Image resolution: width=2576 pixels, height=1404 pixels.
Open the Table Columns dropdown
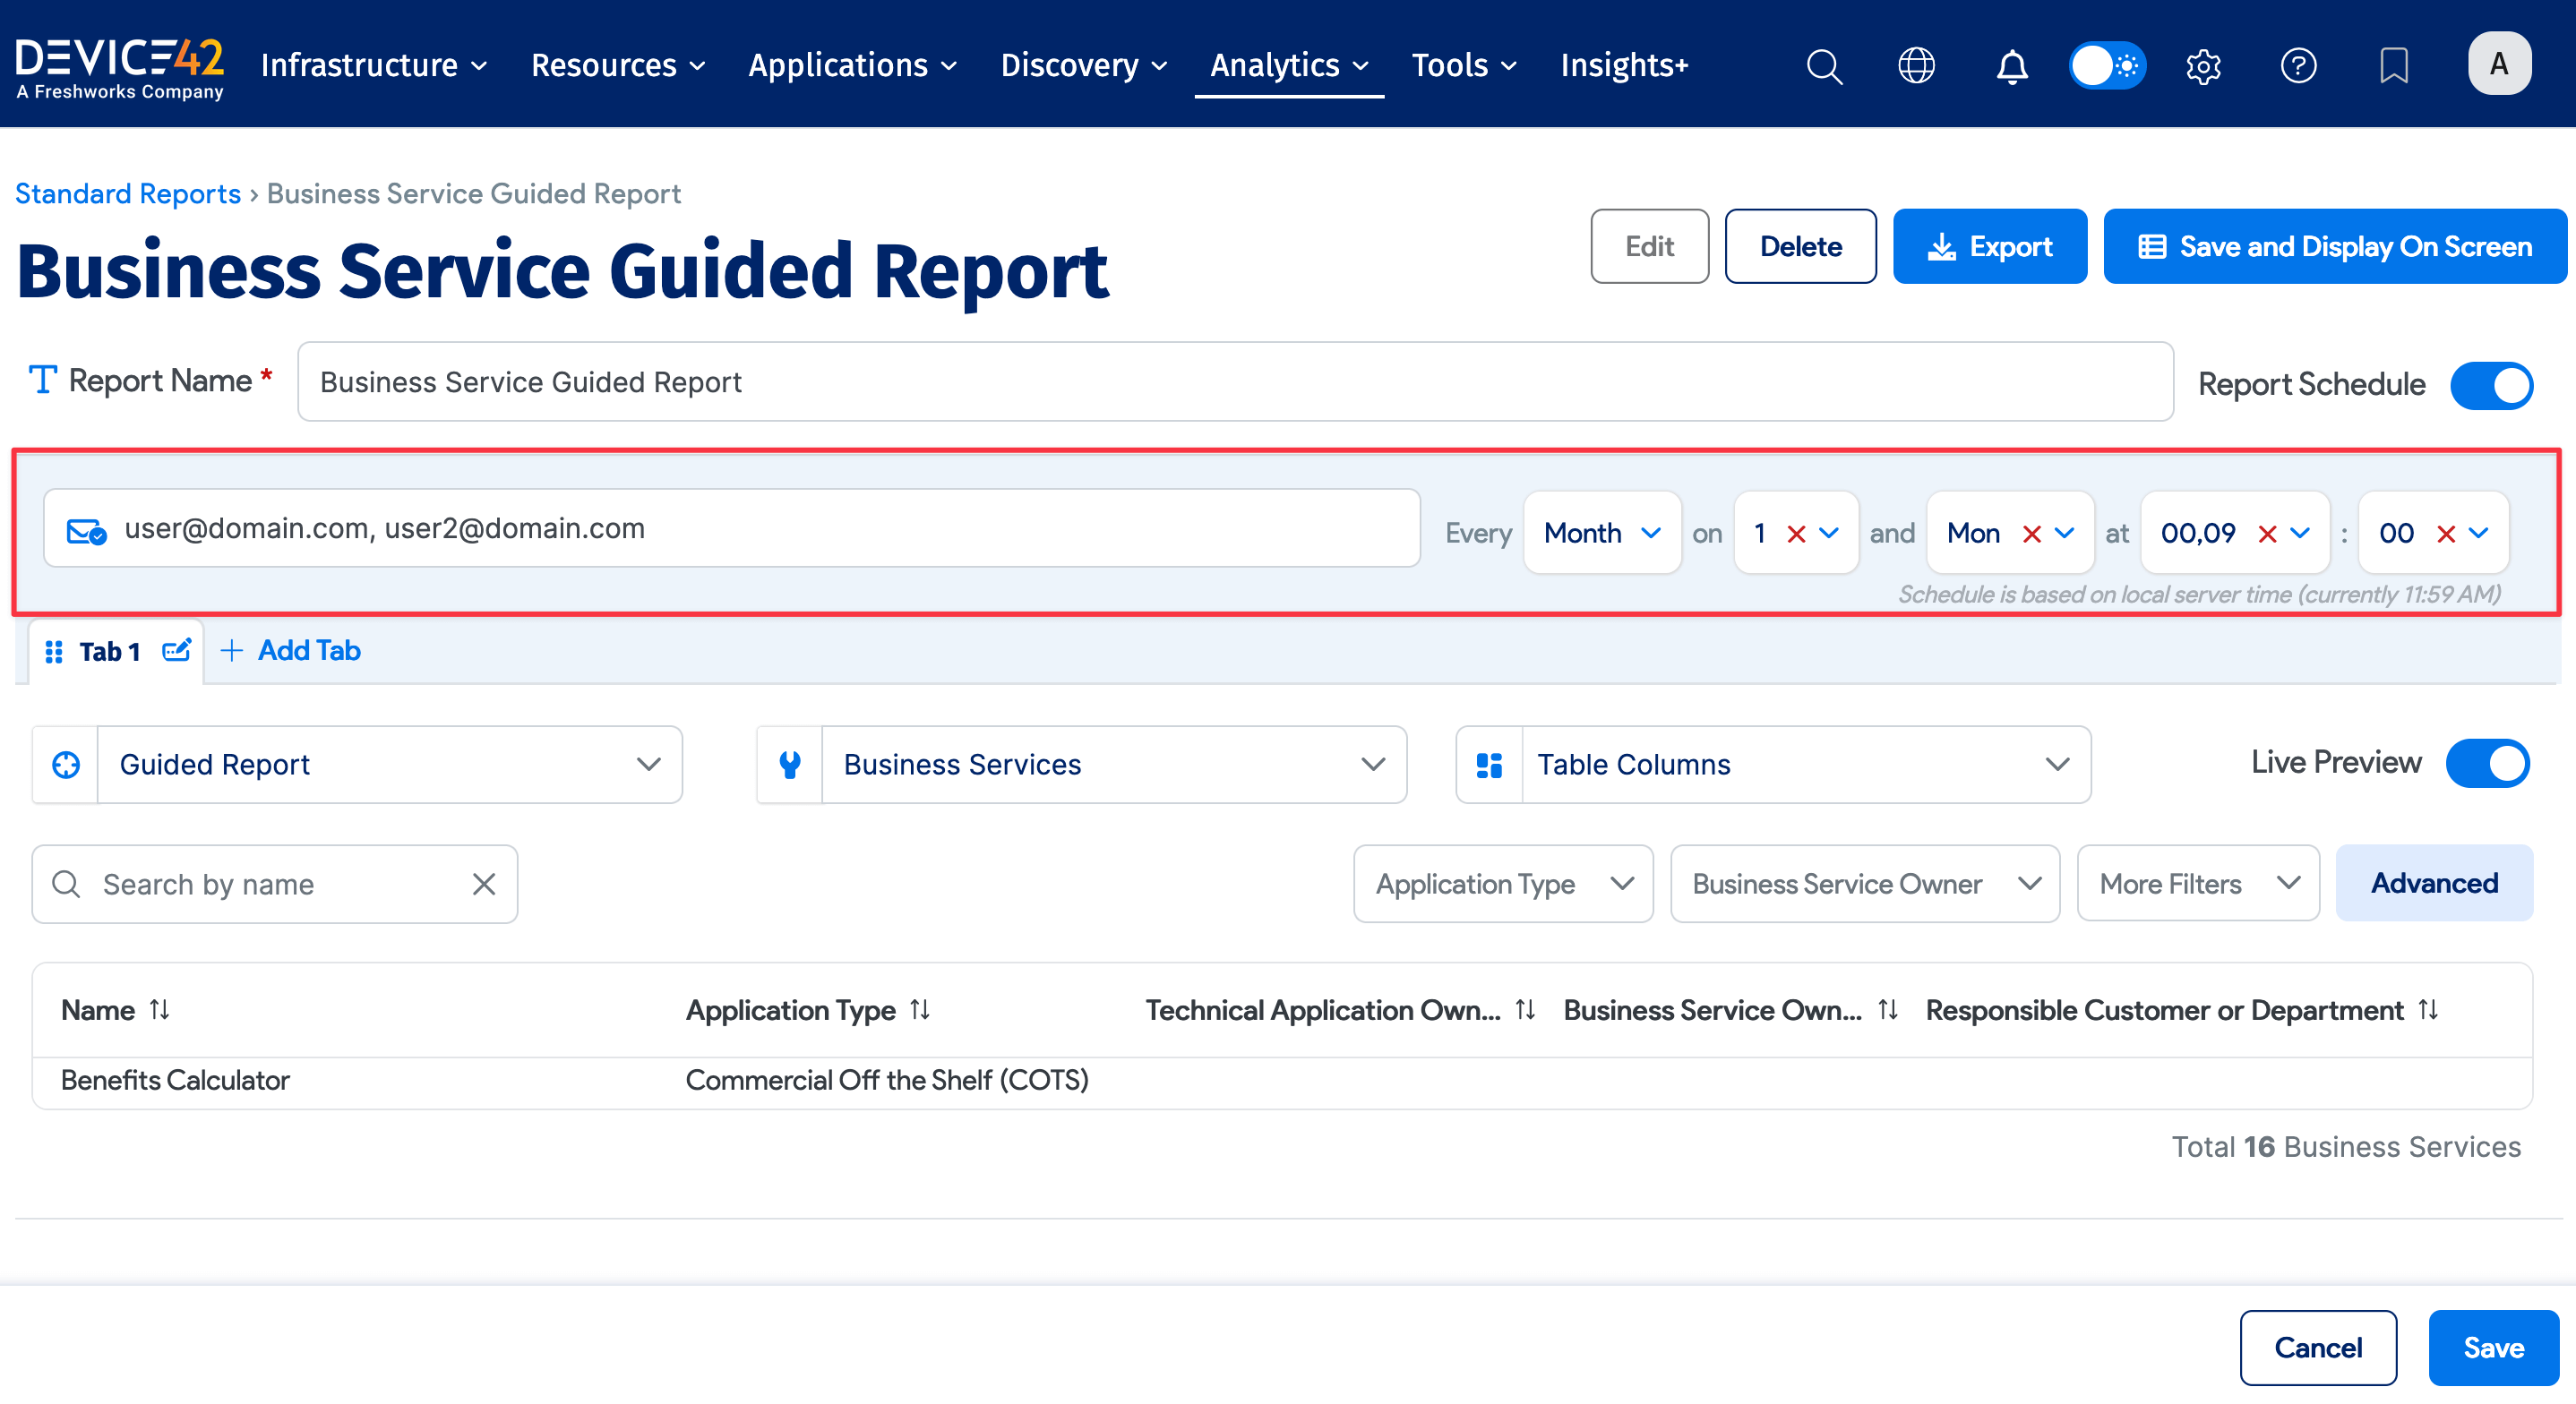(1806, 765)
